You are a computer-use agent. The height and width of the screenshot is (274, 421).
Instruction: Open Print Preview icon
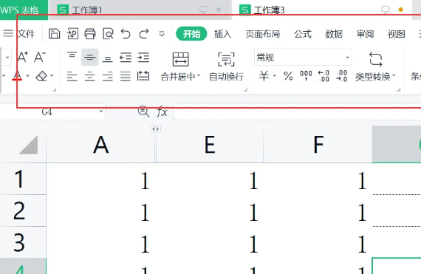tap(108, 34)
